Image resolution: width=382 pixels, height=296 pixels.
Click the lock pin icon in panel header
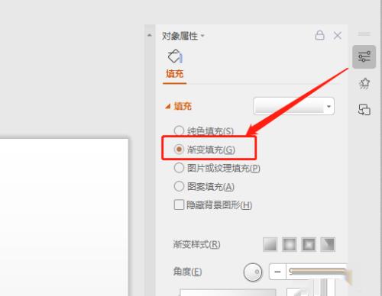[319, 35]
